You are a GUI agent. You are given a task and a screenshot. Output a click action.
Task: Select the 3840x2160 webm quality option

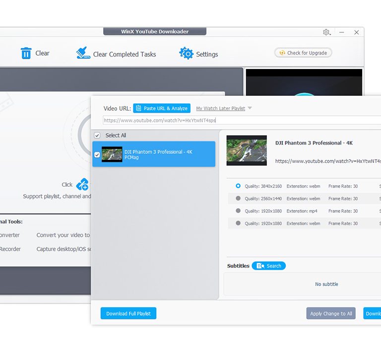coord(238,186)
